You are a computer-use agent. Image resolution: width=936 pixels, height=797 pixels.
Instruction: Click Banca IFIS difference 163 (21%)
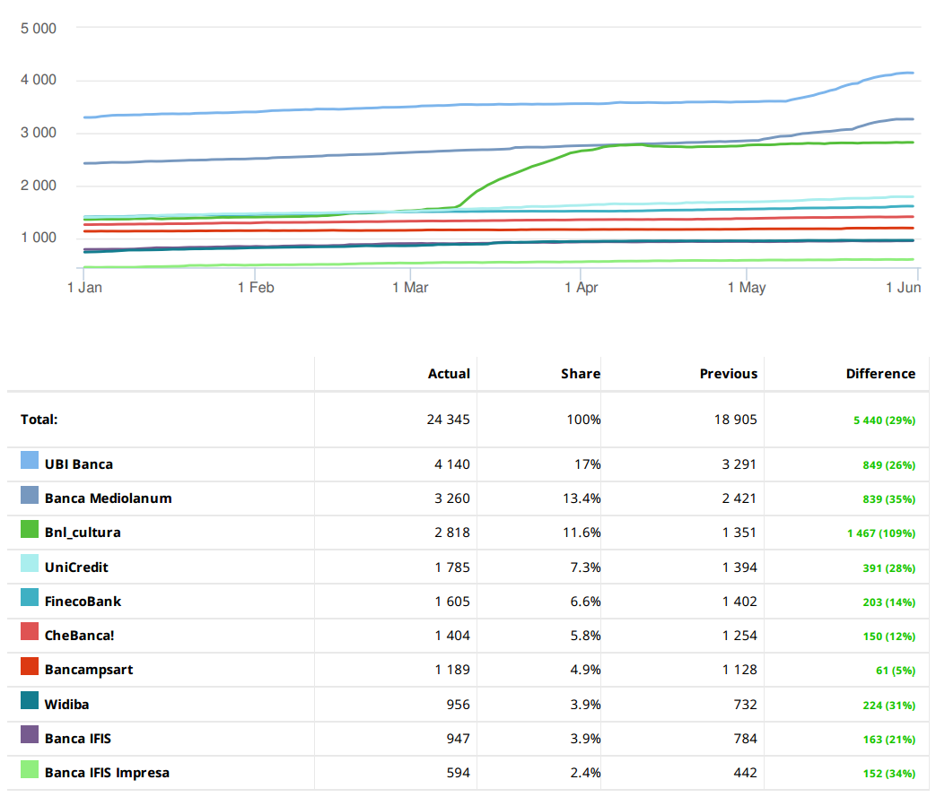coord(888,740)
